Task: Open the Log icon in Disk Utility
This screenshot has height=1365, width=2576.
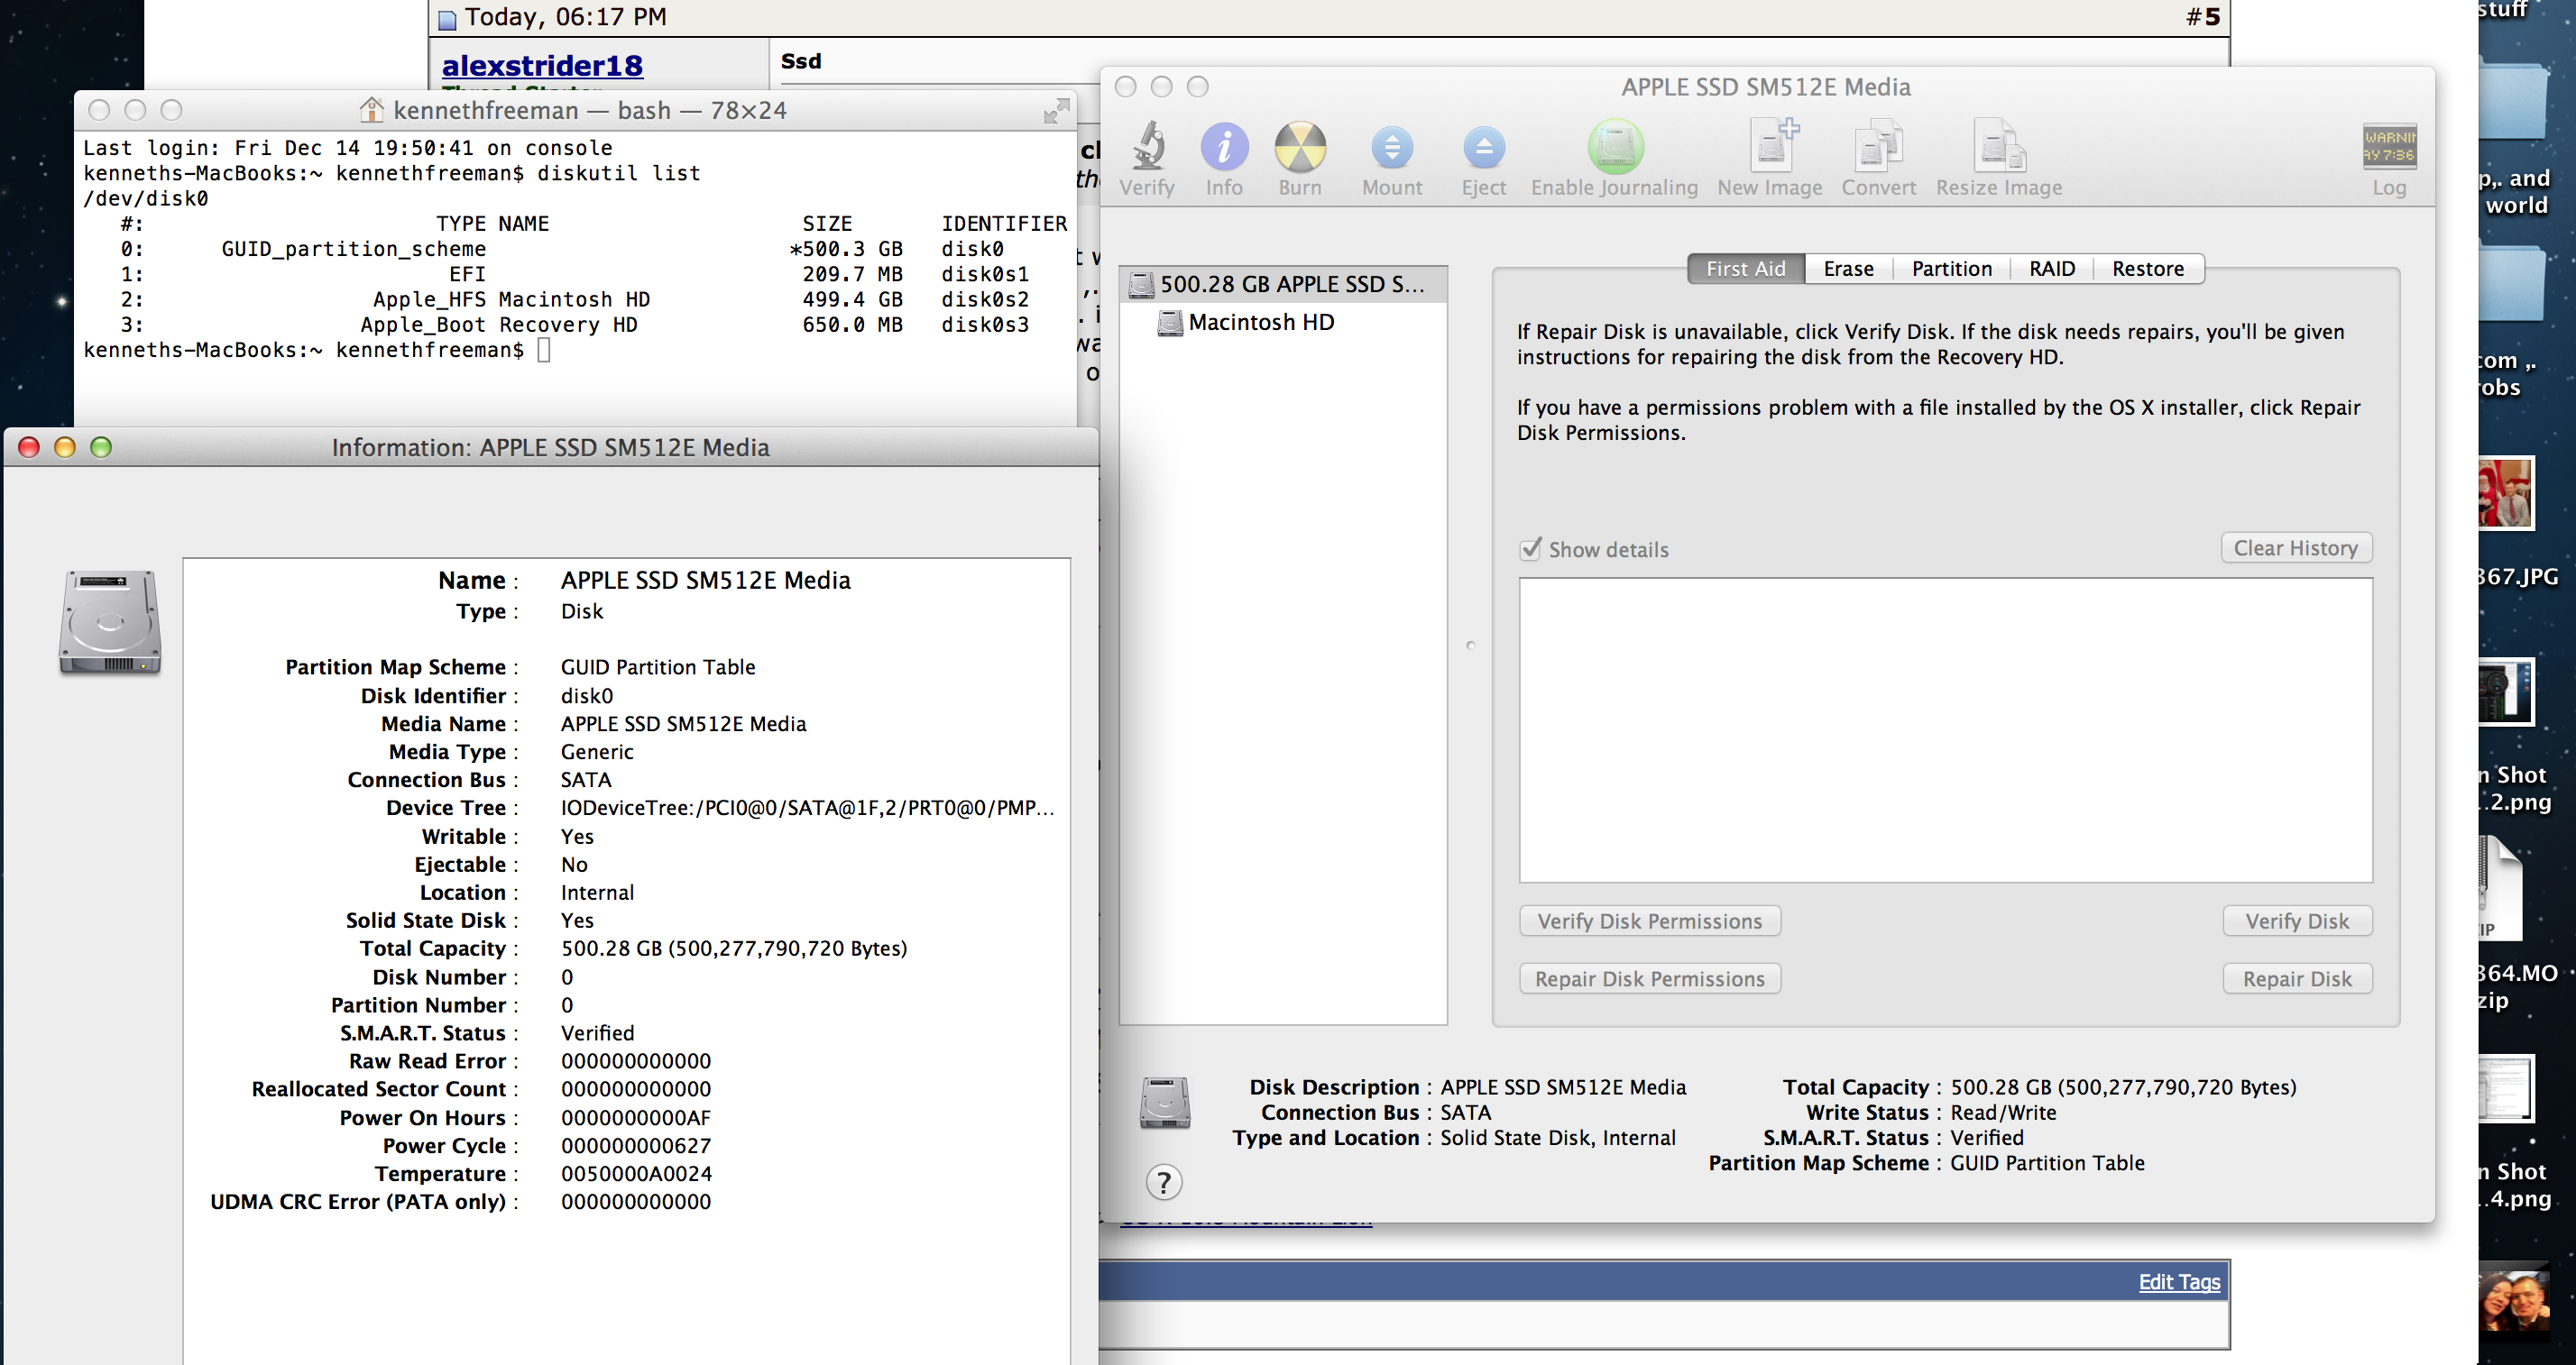Action: (2388, 146)
